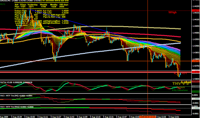Click the red WHigh label
This screenshot has width=200, height=118.
172,12
